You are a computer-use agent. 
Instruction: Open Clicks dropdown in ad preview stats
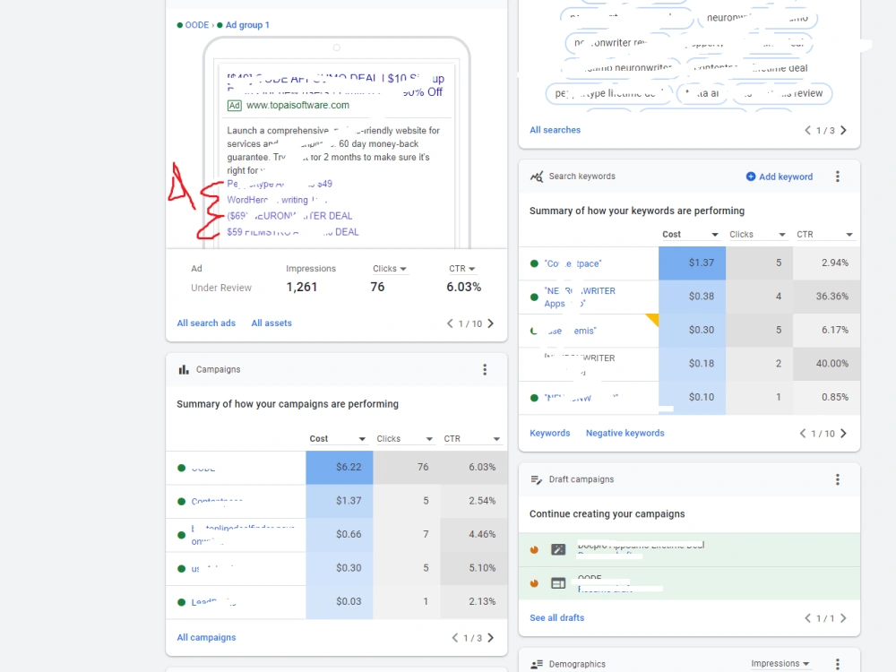[x=390, y=269]
